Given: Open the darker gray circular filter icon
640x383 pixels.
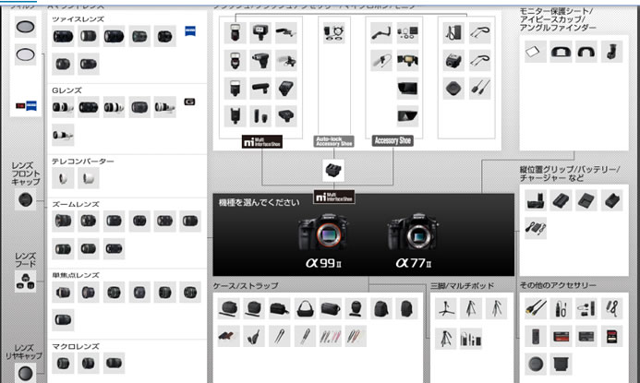Looking at the screenshot, I should [25, 27].
